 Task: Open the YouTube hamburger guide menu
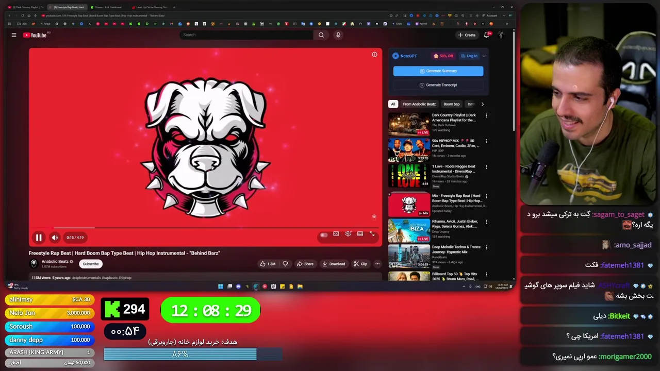coord(14,35)
